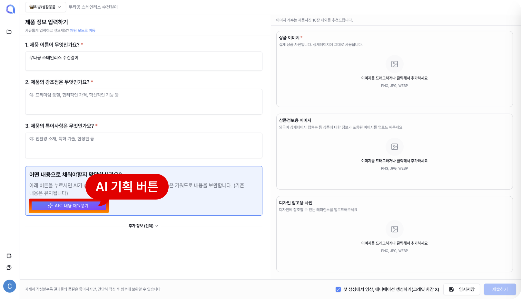Click 이미지를 드래그하거나 클릭해서 추가하세요 under 상품 이미지
The image size is (521, 299).
coord(394,78)
